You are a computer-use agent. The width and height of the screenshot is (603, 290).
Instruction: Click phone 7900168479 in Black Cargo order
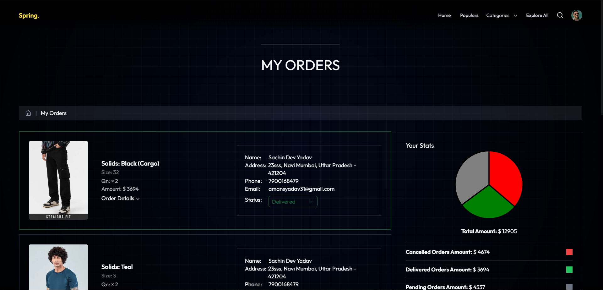[x=284, y=181]
